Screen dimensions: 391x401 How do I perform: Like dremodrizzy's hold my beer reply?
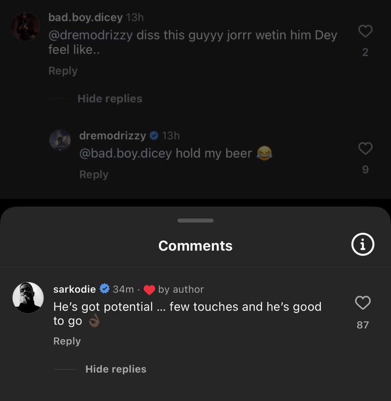click(365, 148)
